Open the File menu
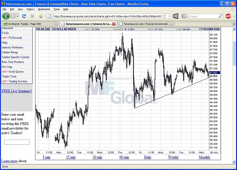Image resolution: width=237 pixels, height=170 pixels. (5, 9)
